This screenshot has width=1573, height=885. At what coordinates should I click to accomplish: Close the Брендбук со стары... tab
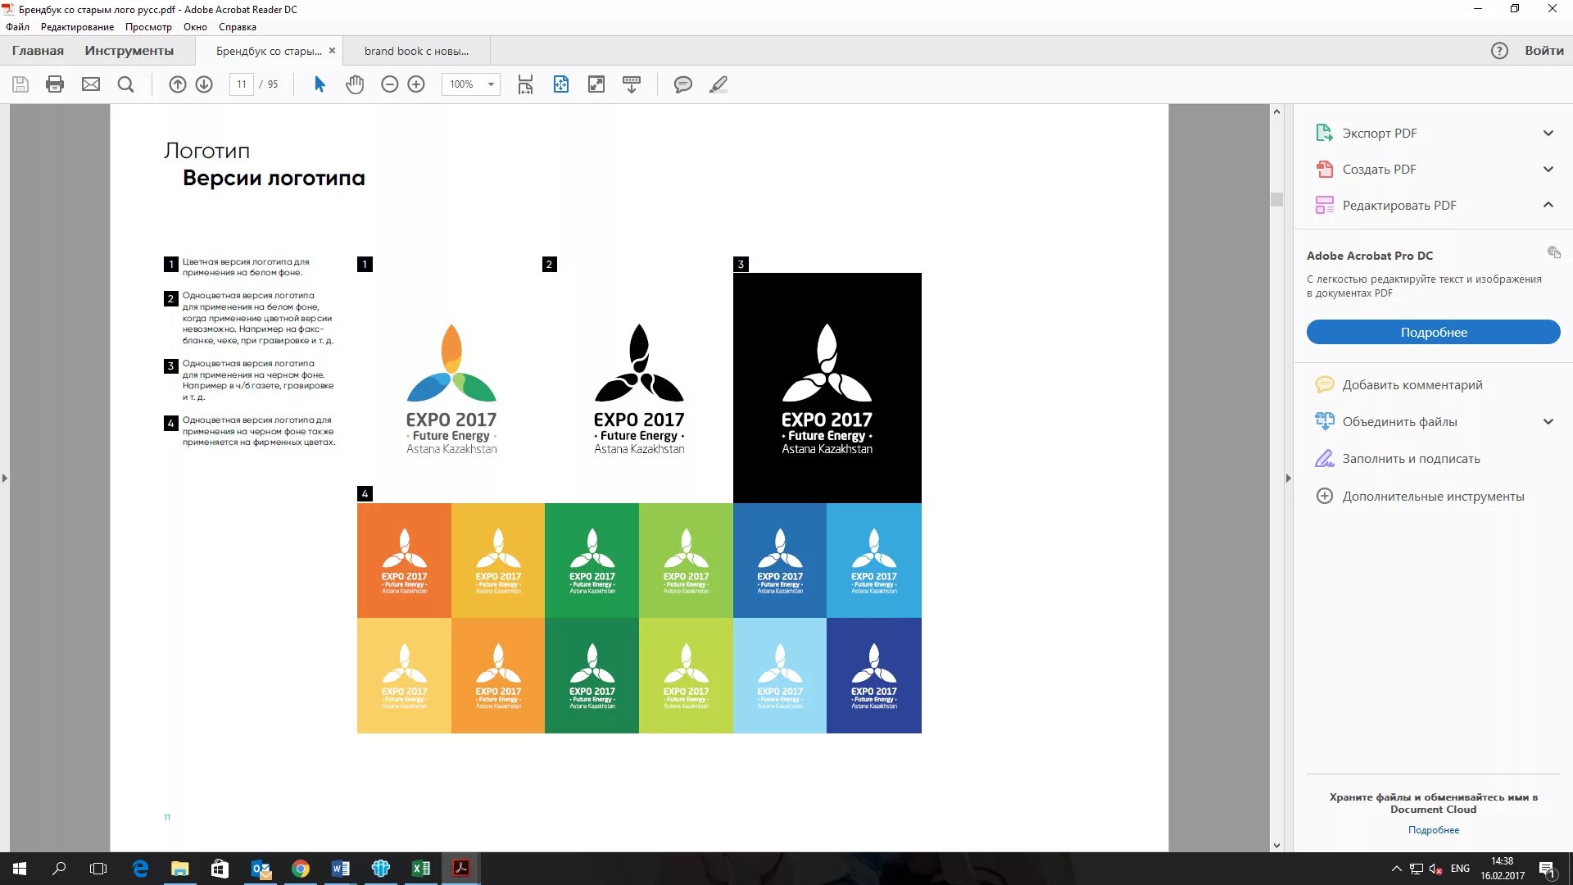pyautogui.click(x=332, y=51)
